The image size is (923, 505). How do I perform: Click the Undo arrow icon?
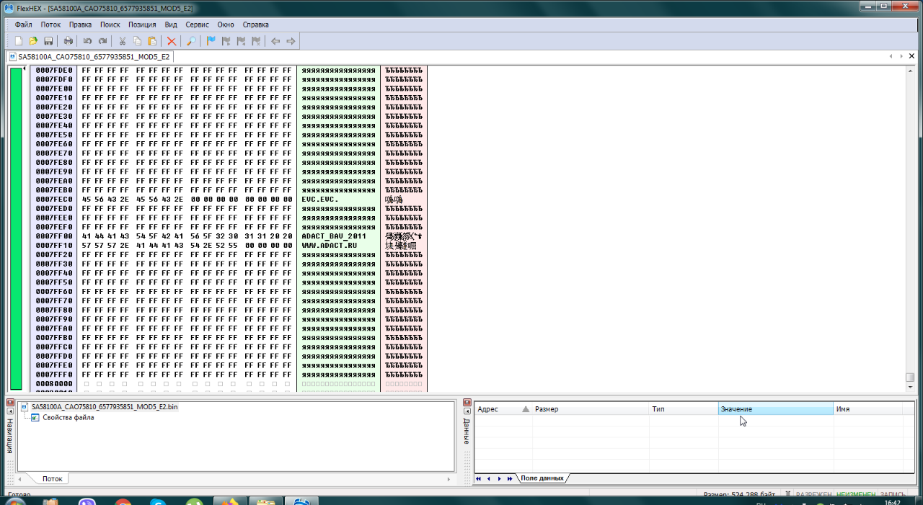(x=87, y=41)
